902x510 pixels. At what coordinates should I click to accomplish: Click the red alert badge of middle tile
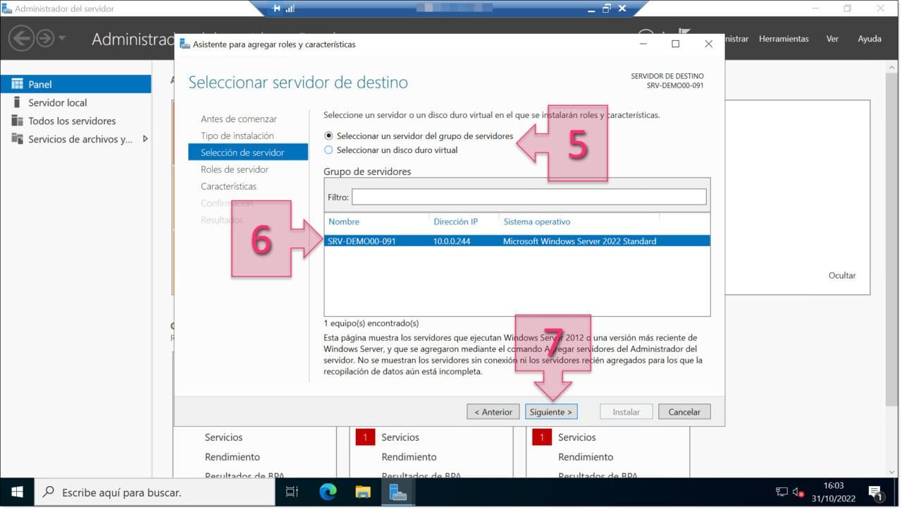(365, 437)
